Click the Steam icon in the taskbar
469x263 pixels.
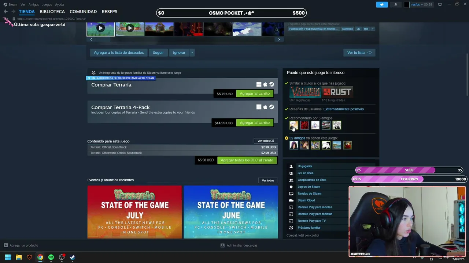72,258
